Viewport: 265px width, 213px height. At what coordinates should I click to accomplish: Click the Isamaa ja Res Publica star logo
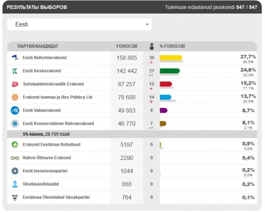point(15,97)
